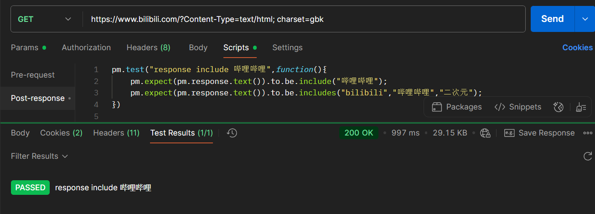Open the Snippets code icon
595x214 pixels.
(x=500, y=107)
